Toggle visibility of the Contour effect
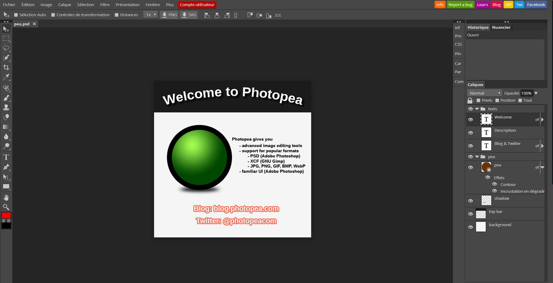 click(x=495, y=184)
